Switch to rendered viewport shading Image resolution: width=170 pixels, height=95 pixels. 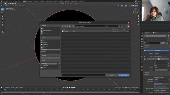point(137,6)
